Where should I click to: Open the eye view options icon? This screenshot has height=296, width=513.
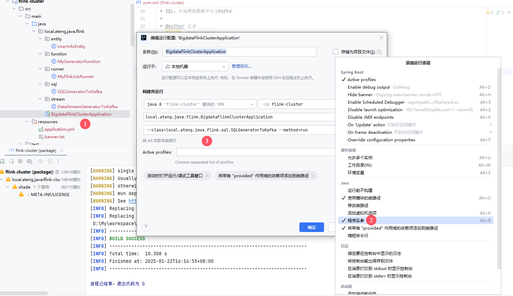[29, 161]
